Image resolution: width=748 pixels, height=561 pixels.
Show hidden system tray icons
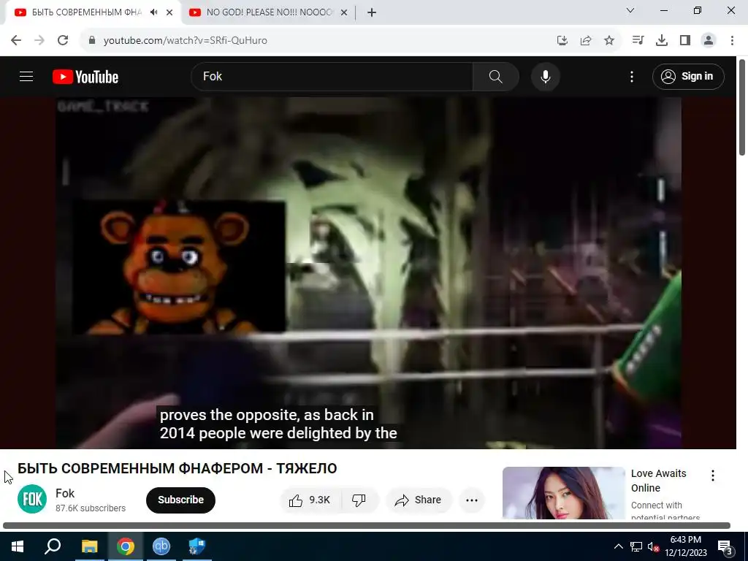click(618, 546)
